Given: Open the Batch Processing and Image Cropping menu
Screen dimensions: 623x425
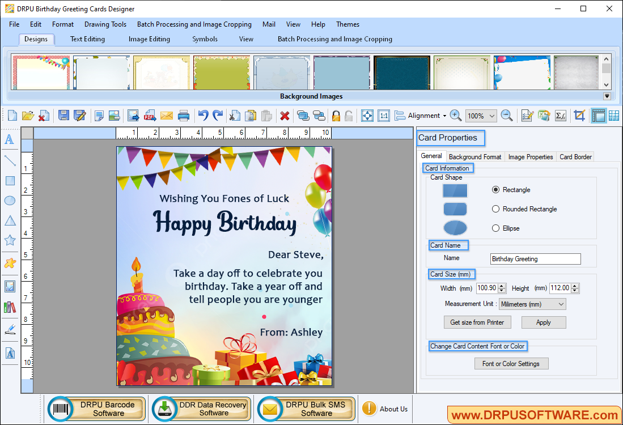Looking at the screenshot, I should 194,24.
